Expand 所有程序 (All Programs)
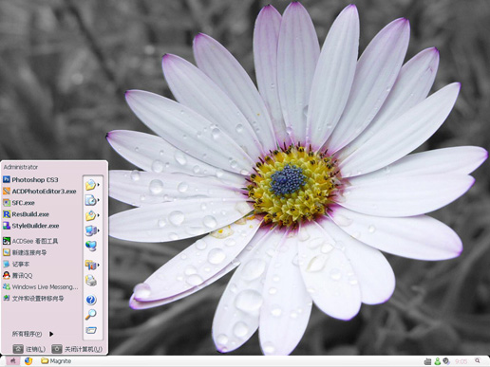490x367 pixels. pyautogui.click(x=32, y=334)
